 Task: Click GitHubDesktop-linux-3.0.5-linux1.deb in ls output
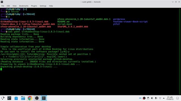(24, 22)
